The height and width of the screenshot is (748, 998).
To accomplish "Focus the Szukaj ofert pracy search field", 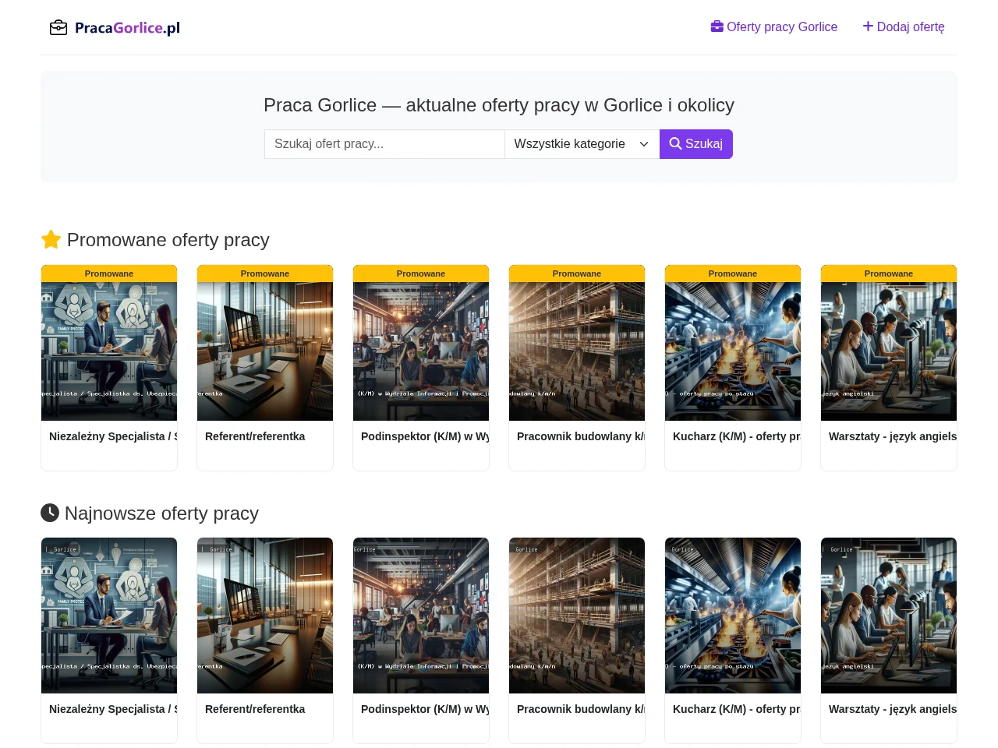I will (384, 144).
